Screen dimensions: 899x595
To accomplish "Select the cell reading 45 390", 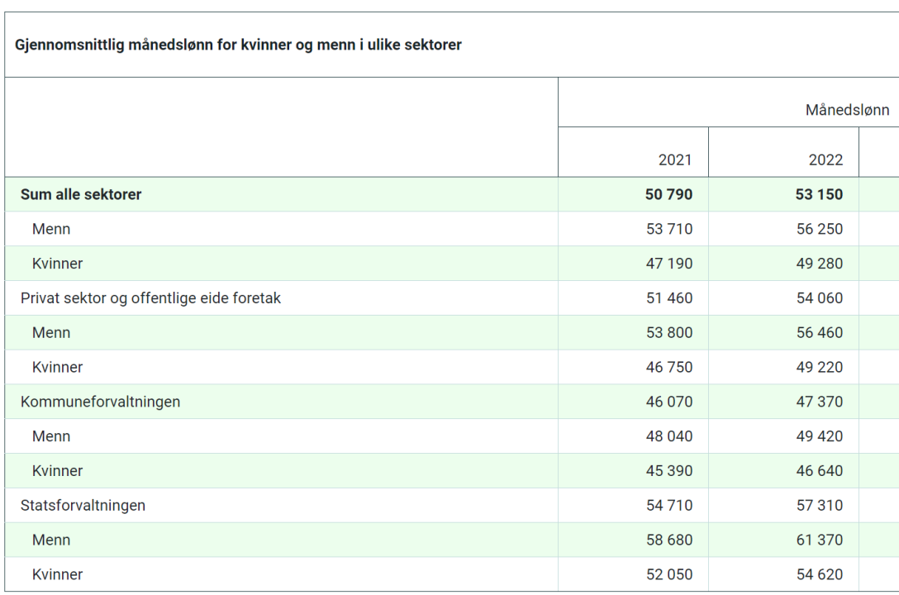I will tap(669, 471).
